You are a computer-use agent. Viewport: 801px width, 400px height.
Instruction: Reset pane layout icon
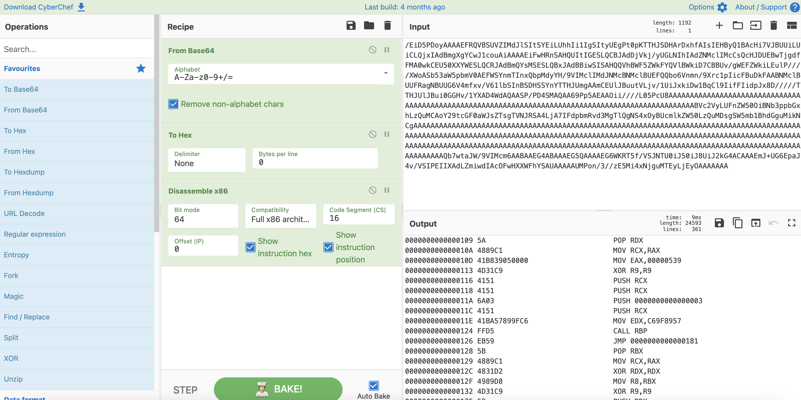tap(792, 25)
